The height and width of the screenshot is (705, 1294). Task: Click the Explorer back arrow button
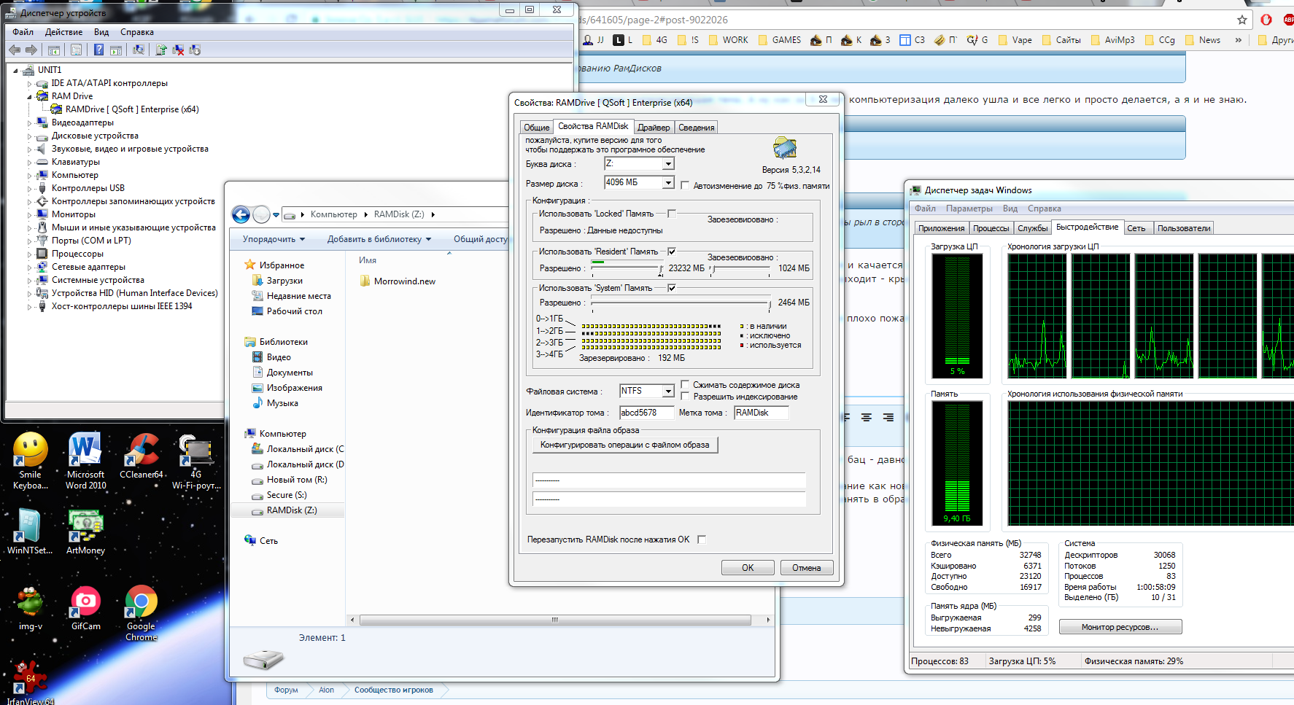(241, 214)
